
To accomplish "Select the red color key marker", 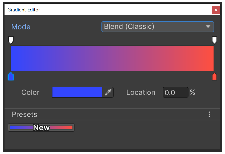I will pos(214,76).
